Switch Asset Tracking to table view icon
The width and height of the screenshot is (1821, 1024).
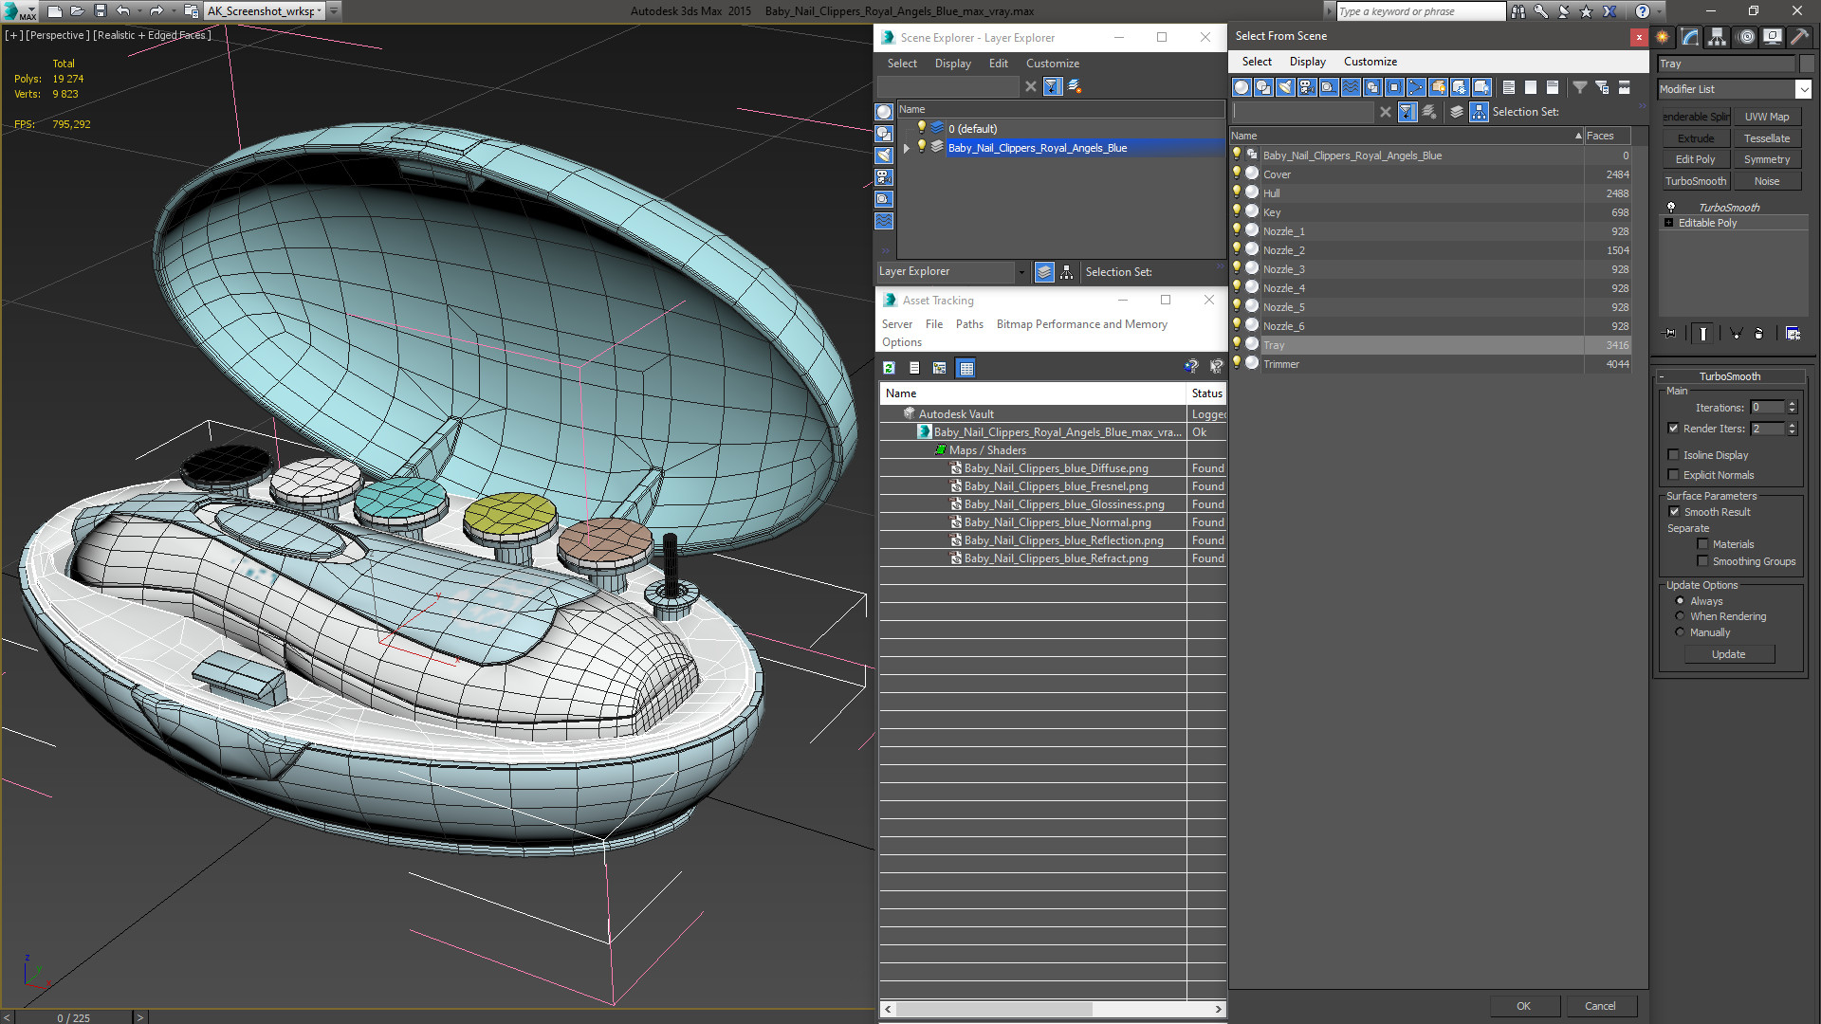[966, 368]
